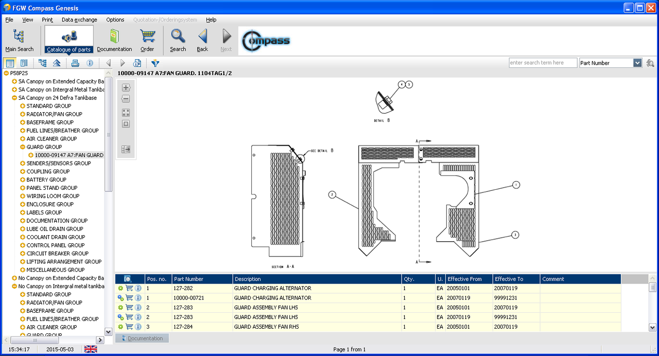Open the Documentation tab at bottom
Image resolution: width=659 pixels, height=356 pixels.
coord(142,338)
